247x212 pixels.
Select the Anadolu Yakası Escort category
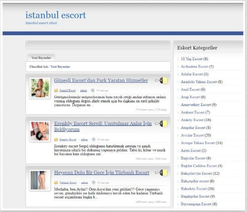[202, 82]
